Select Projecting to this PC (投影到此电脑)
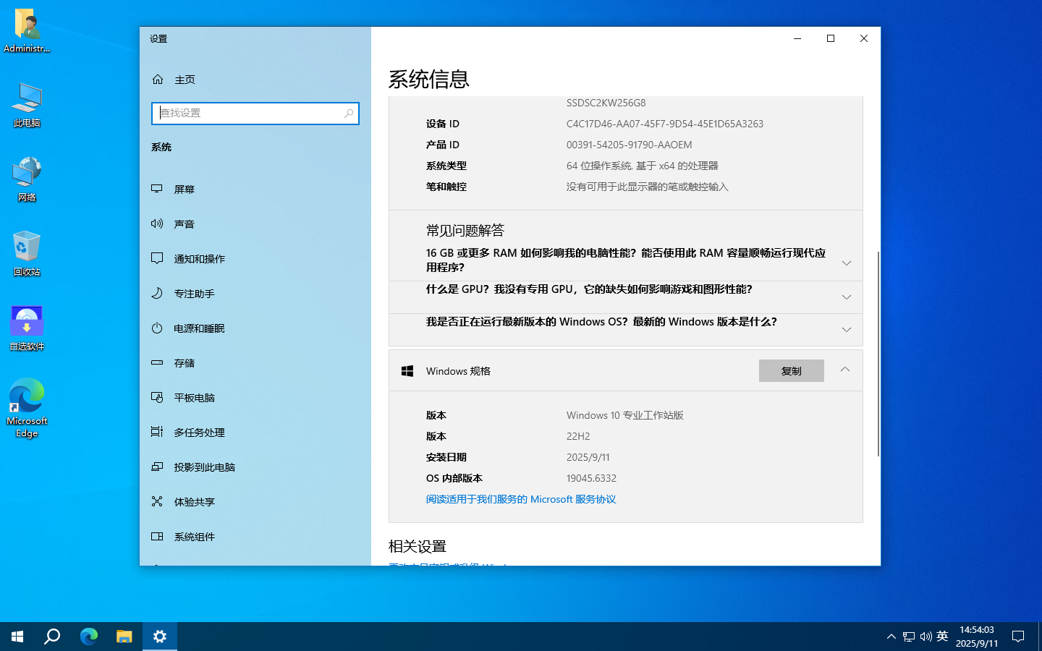Screen dimensions: 1042x651 [204, 467]
